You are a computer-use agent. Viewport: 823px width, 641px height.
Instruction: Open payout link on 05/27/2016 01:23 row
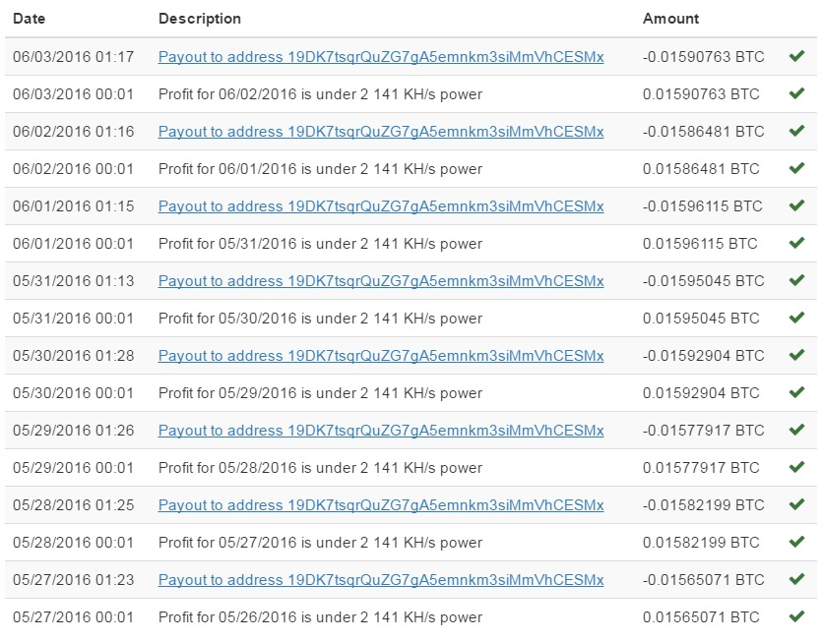[x=381, y=580]
